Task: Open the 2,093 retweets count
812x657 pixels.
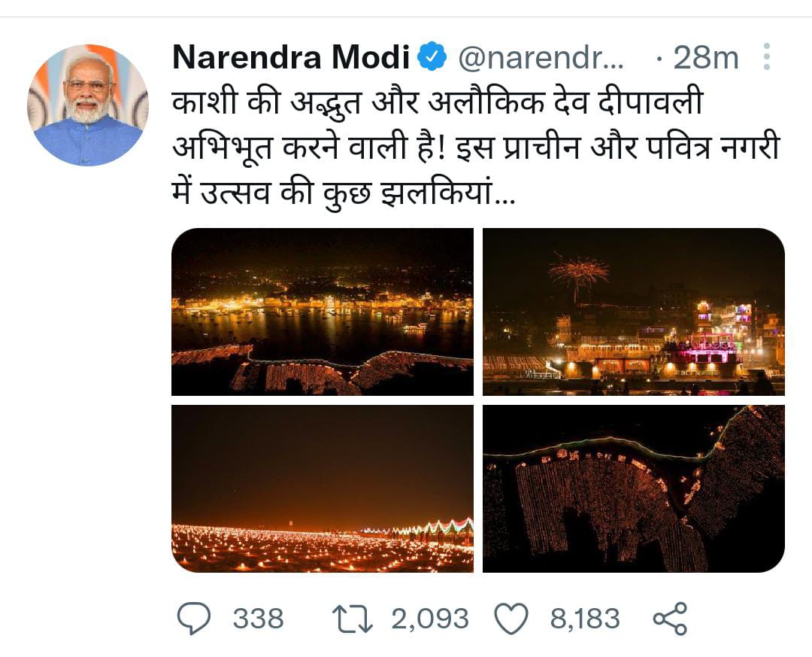Action: tap(429, 619)
